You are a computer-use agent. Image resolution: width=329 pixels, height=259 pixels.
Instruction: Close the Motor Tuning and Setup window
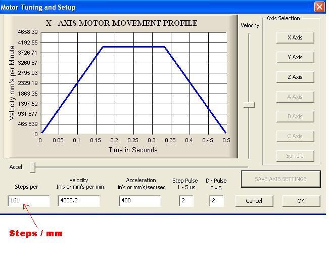point(319,7)
